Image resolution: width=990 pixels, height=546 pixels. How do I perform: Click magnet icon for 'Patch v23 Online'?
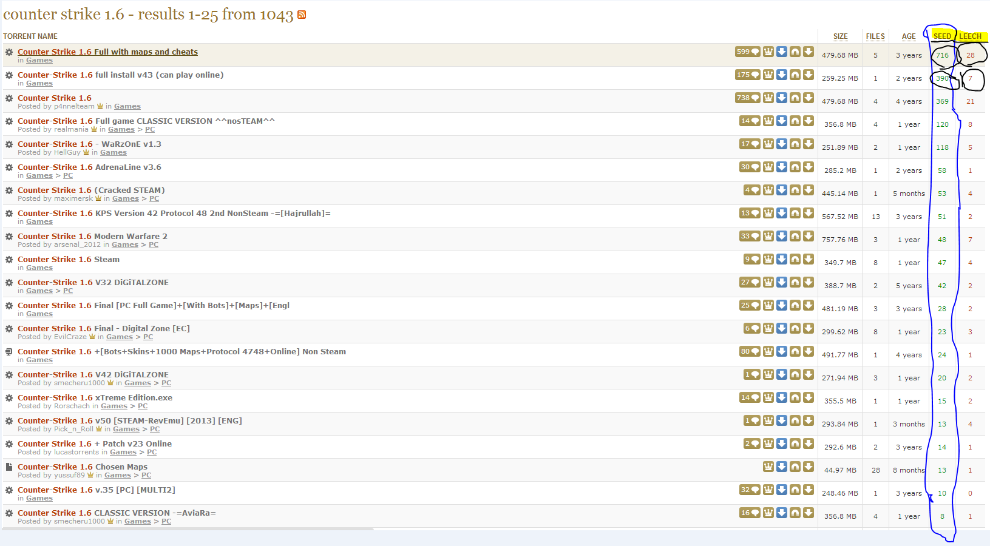point(795,443)
